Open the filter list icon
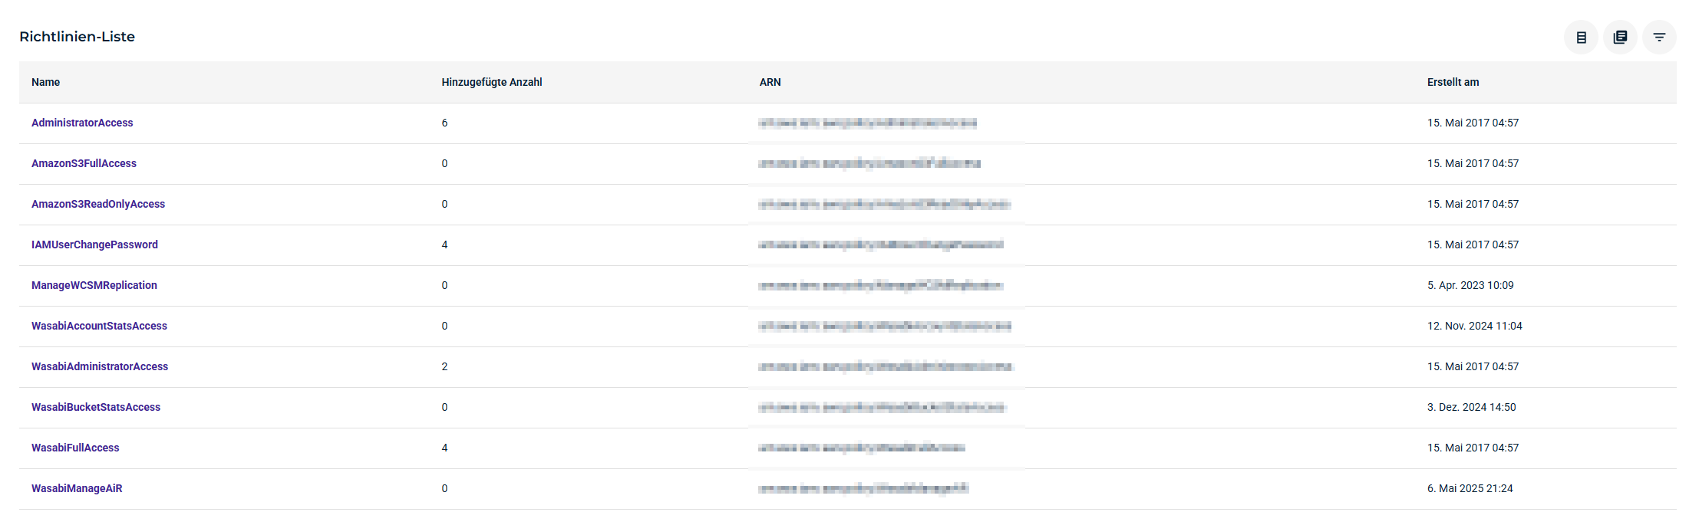 click(x=1659, y=37)
